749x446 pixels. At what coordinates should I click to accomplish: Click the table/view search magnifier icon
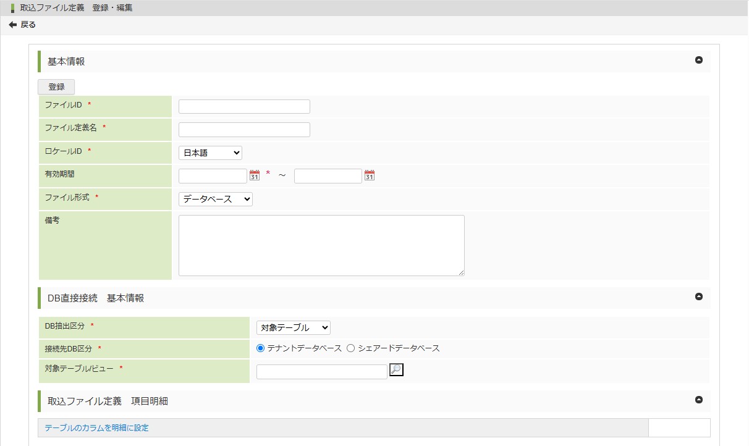click(396, 370)
